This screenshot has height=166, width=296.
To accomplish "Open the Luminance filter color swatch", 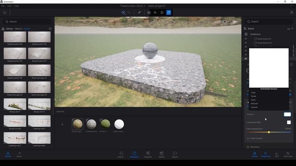I will (289, 122).
